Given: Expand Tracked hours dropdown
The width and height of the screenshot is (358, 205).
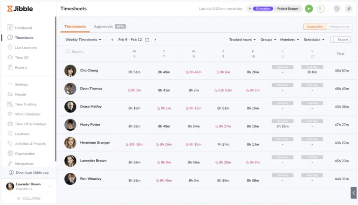Looking at the screenshot, I should pos(242,40).
